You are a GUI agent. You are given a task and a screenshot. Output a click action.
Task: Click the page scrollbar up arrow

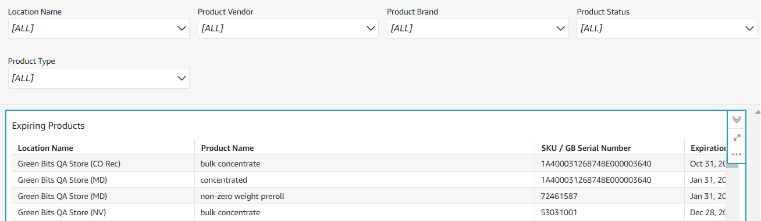pos(757,111)
